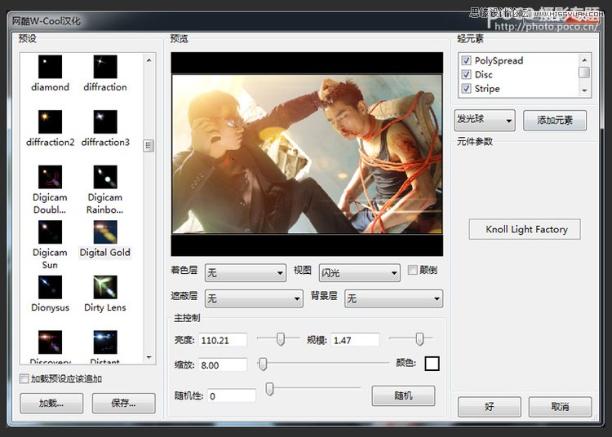Choose the diffraction3 preset icon
Image resolution: width=612 pixels, height=437 pixels.
[105, 121]
